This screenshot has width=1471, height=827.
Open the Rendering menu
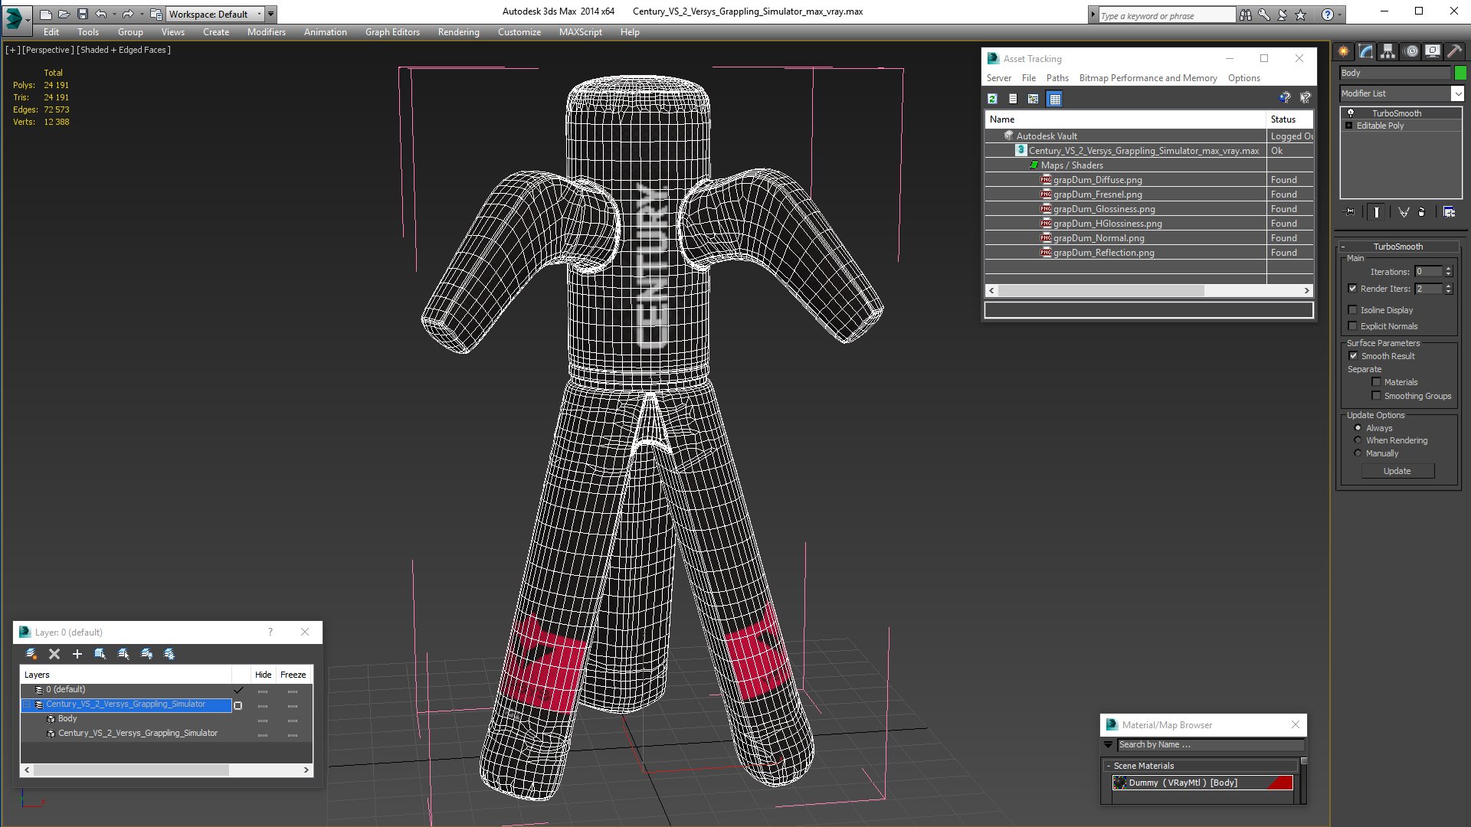click(x=458, y=32)
